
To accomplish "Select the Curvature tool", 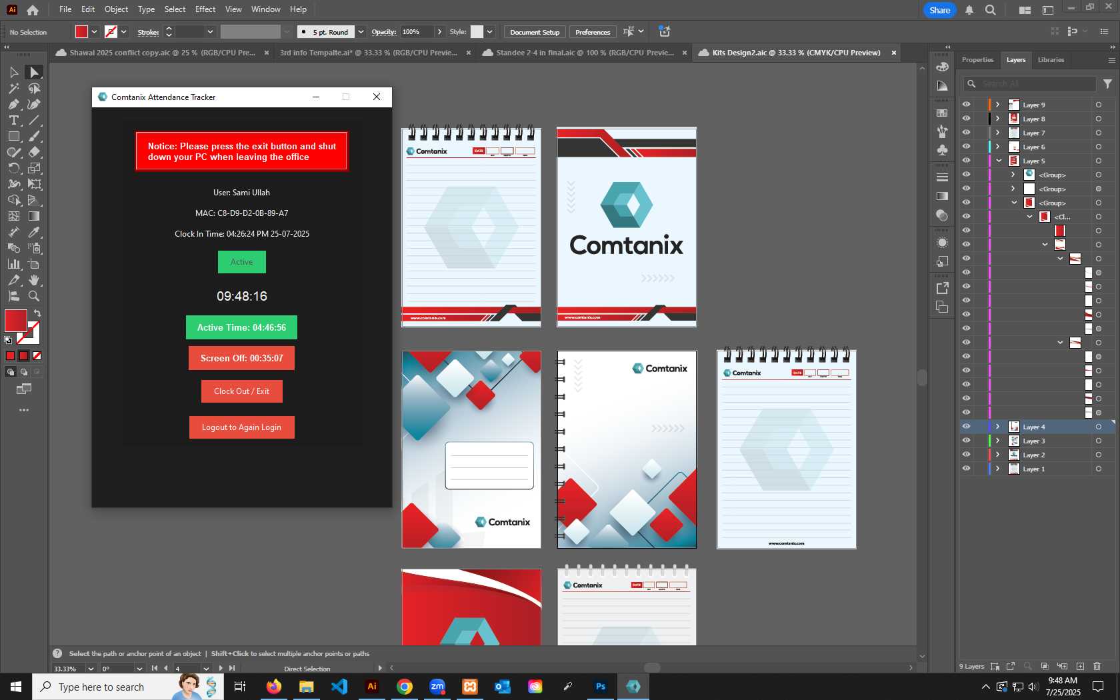I will 34,104.
